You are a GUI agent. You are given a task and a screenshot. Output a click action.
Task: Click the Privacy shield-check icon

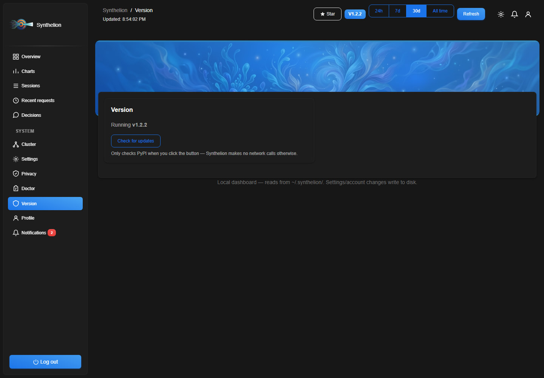(16, 174)
